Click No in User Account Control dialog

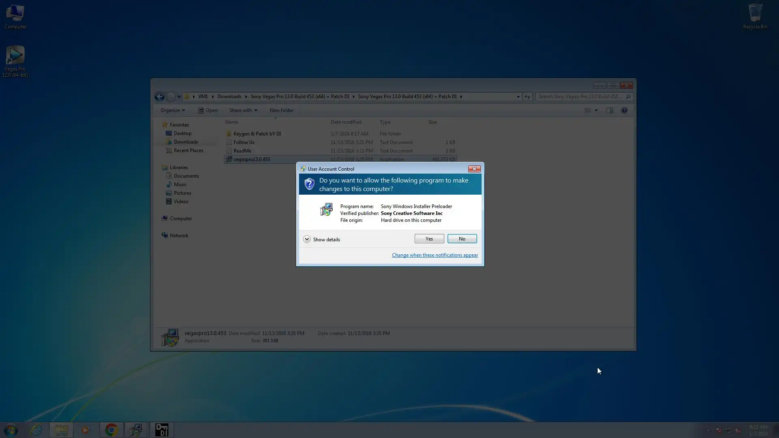462,239
